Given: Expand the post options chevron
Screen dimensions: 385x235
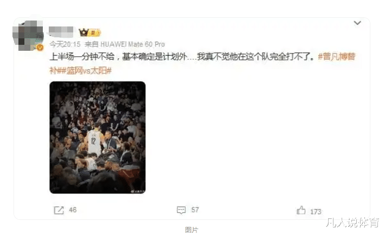Looking at the screenshot, I should (357, 23).
